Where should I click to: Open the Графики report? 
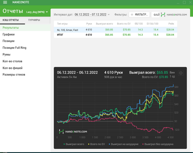(9, 34)
